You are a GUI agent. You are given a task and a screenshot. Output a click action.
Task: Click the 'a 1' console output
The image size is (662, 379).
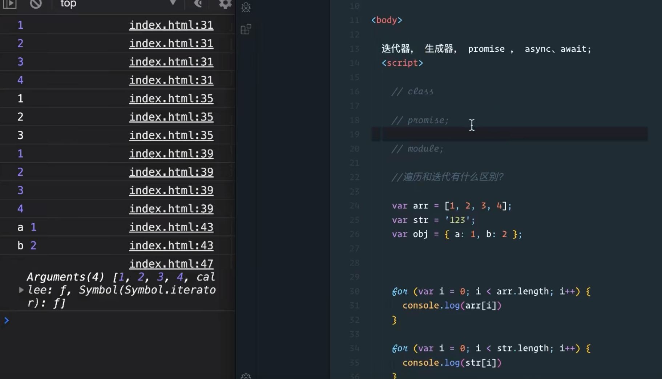[x=27, y=227]
